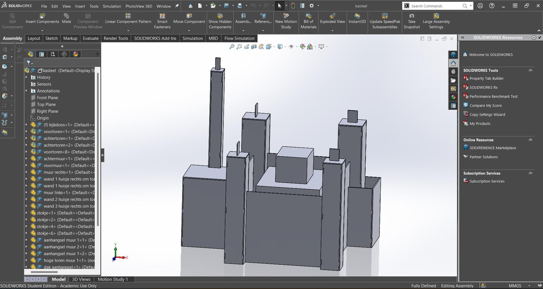Viewport: 543px width, 289px height.
Task: Open the Insert menu
Action: click(x=80, y=6)
